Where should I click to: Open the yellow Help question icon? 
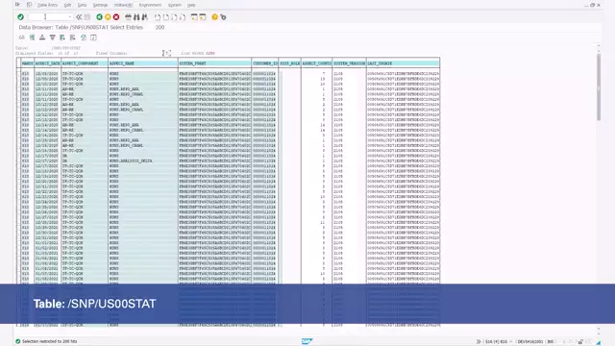[x=214, y=17]
